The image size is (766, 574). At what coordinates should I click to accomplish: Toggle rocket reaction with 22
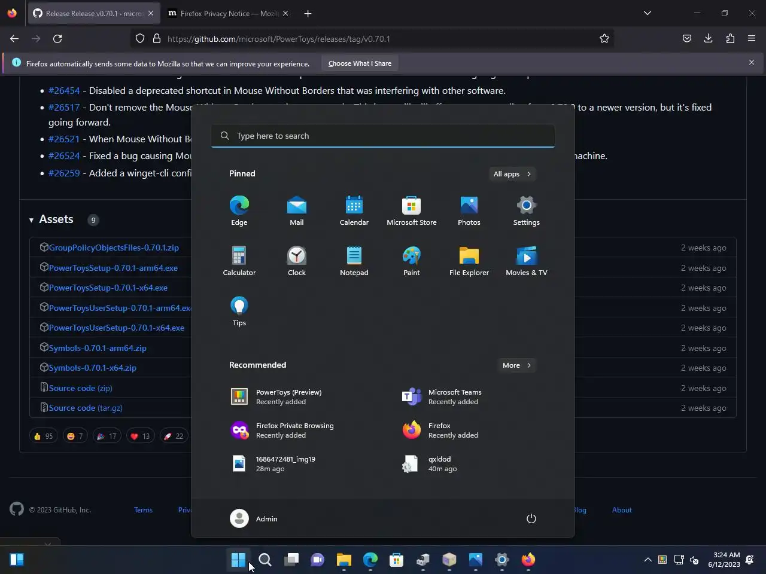pos(174,436)
